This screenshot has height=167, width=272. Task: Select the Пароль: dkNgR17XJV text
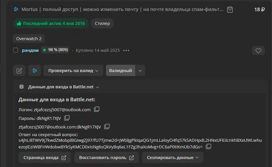coord(40,118)
